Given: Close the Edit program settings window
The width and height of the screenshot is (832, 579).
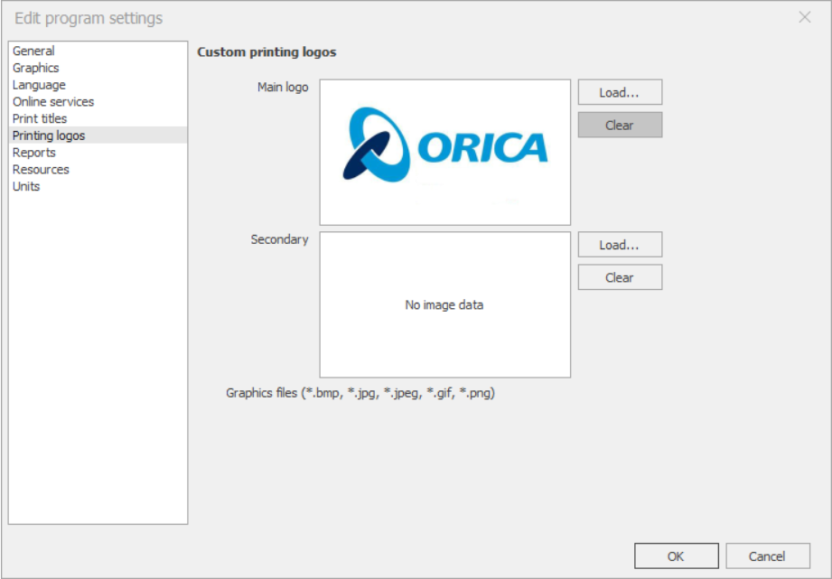Looking at the screenshot, I should coord(805,17).
